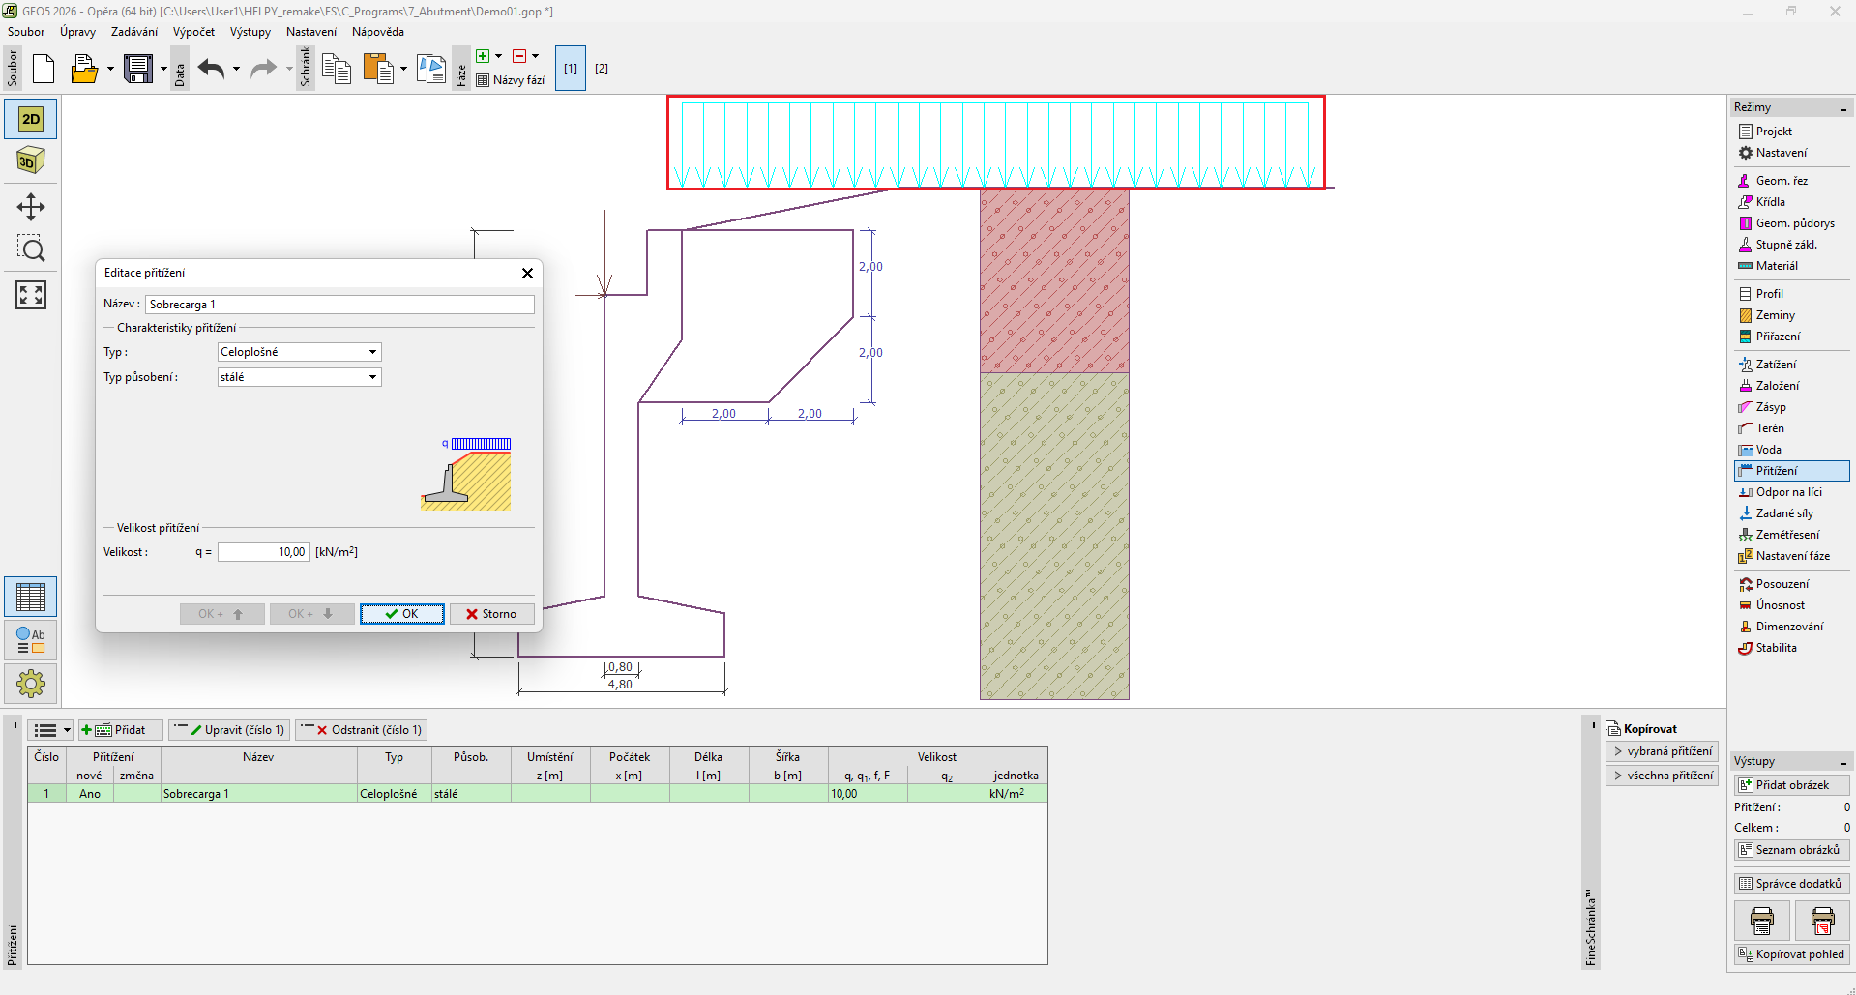Confirm the dialog with OK
1856x995 pixels.
pyautogui.click(x=401, y=614)
